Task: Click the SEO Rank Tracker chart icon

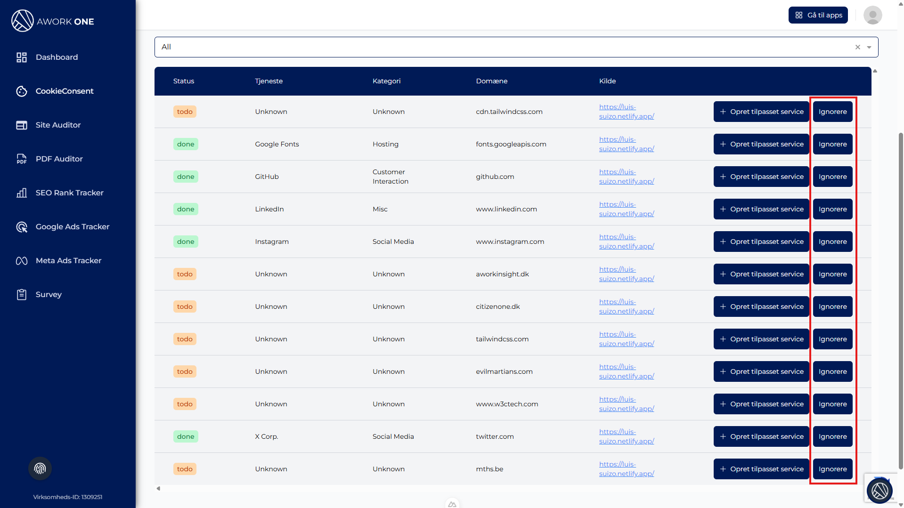Action: pos(22,193)
